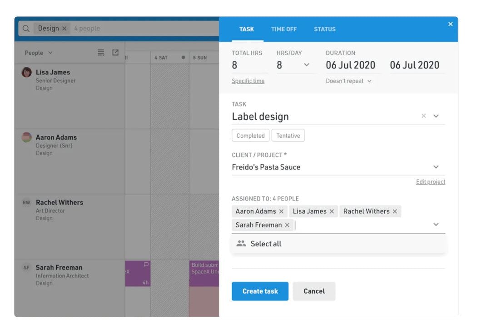This screenshot has width=492, height=320.
Task: Choose Select all people option
Action: [x=266, y=244]
